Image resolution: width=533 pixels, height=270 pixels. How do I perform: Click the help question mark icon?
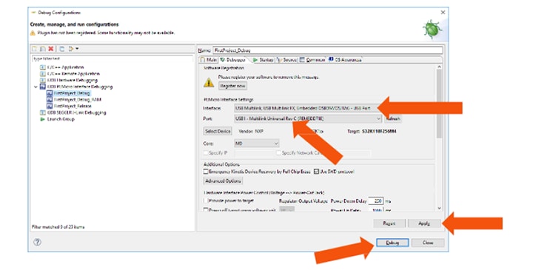tap(38, 242)
